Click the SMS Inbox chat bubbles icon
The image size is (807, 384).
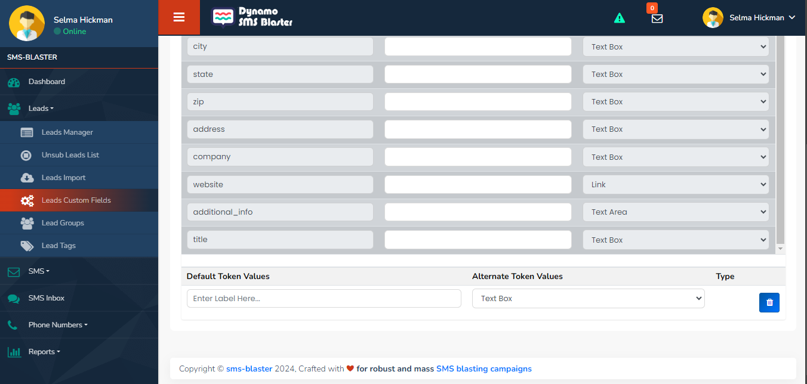tap(14, 299)
